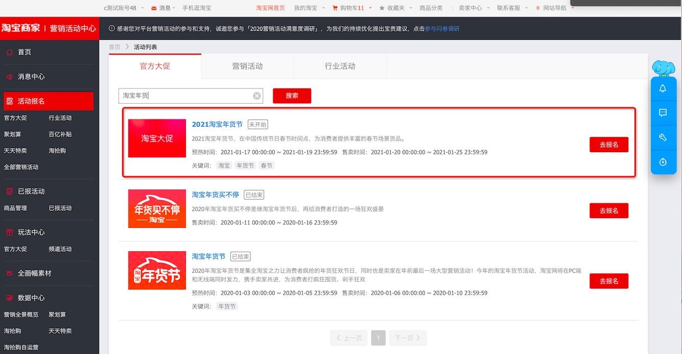Open the bell notification icon in floating panel

[x=663, y=88]
